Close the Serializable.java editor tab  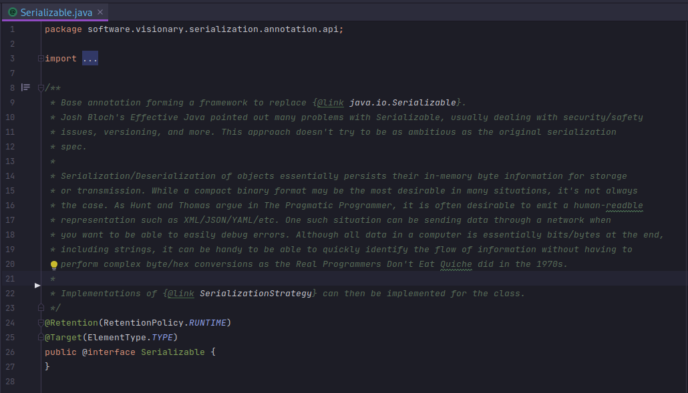point(100,13)
